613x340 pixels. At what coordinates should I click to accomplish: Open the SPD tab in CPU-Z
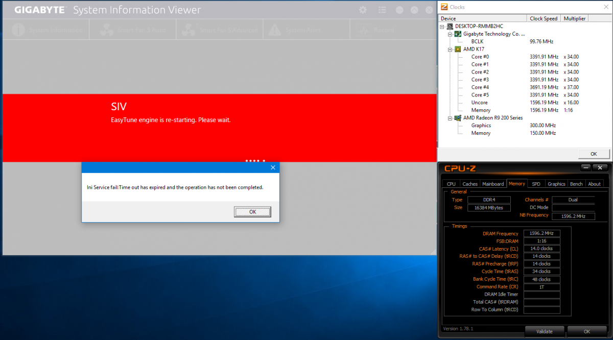pos(536,184)
